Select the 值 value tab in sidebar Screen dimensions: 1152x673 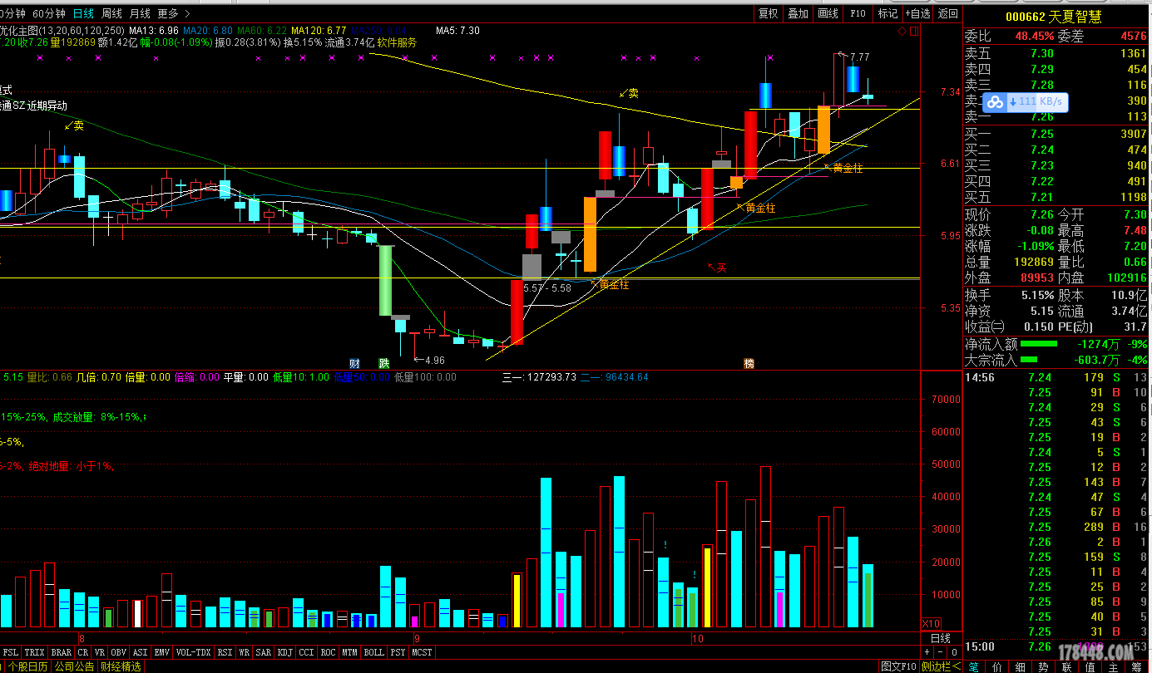point(1090,666)
